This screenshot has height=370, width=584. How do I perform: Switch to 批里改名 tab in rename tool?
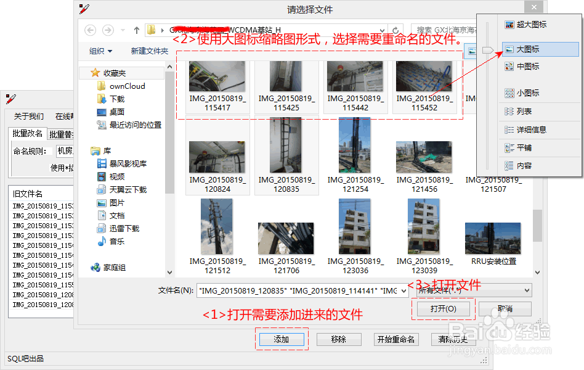(x=27, y=134)
